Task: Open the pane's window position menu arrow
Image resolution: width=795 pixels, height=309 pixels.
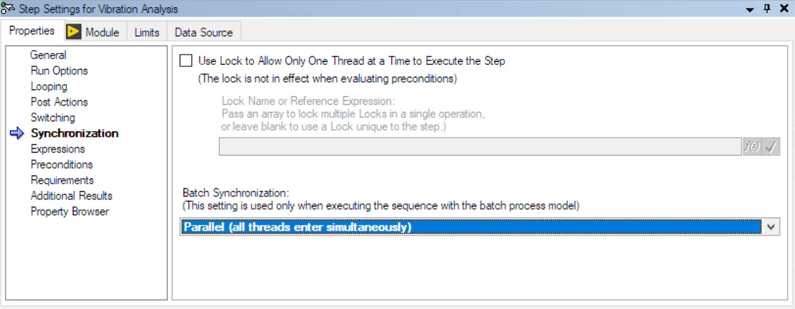Action: tap(750, 9)
